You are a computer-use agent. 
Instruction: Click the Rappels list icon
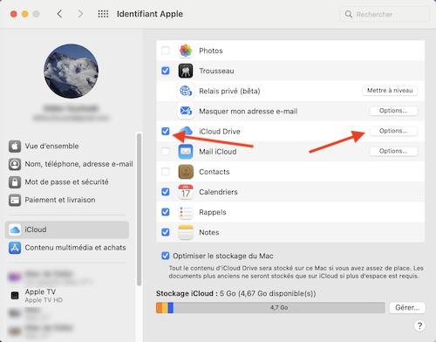click(186, 212)
